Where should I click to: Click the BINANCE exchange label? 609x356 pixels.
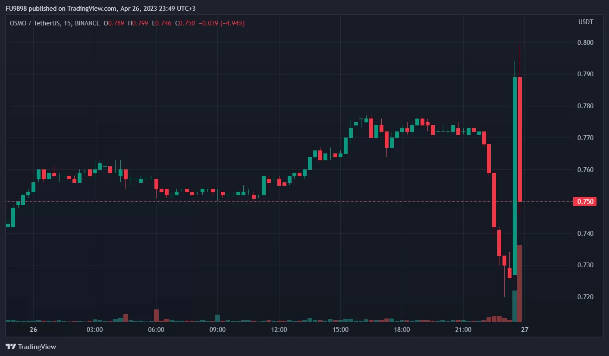[87, 23]
